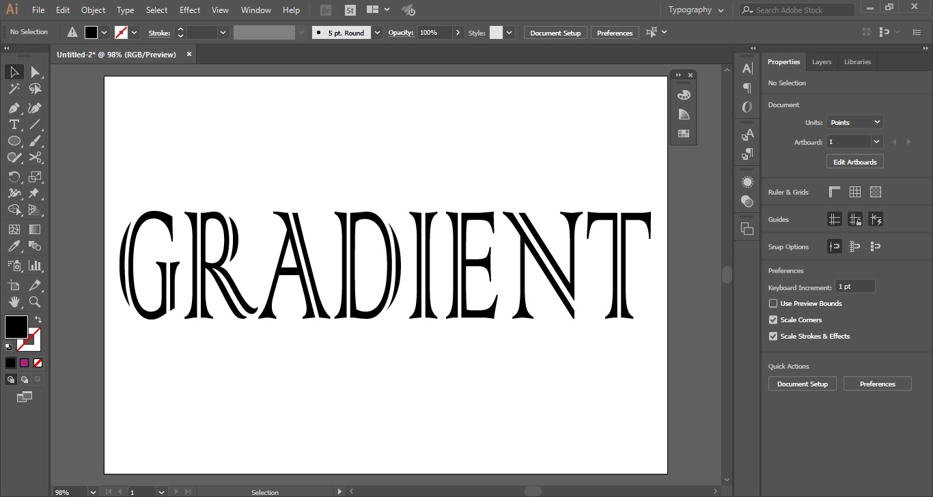The image size is (933, 497).
Task: Open the graphic Style dropdown
Action: (x=509, y=33)
